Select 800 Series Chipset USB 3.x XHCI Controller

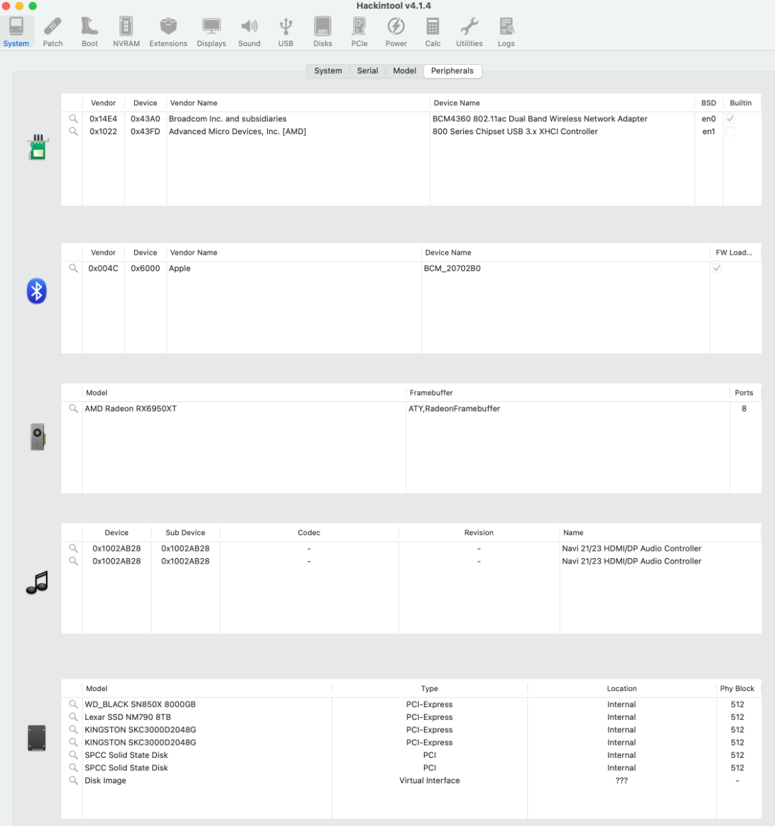pyautogui.click(x=515, y=131)
